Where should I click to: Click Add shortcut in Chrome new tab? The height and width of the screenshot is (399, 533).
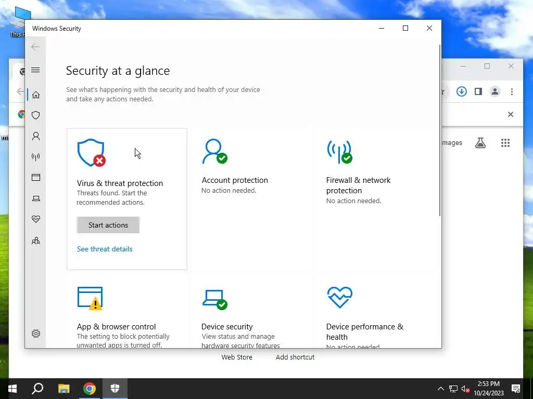click(295, 357)
